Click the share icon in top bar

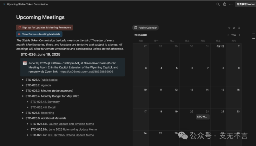tap(225, 4)
